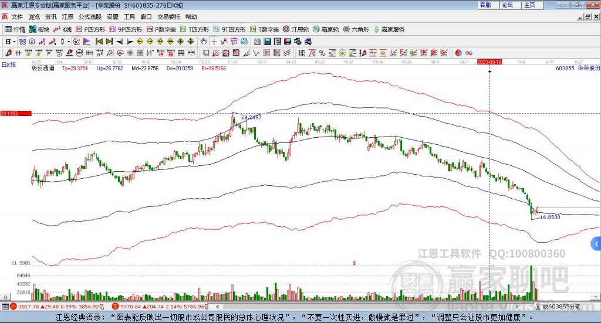Open the 工具 menu

(129, 17)
